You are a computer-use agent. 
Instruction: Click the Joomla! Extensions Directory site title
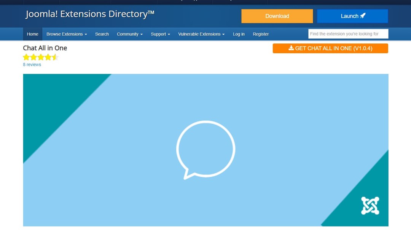click(x=90, y=14)
